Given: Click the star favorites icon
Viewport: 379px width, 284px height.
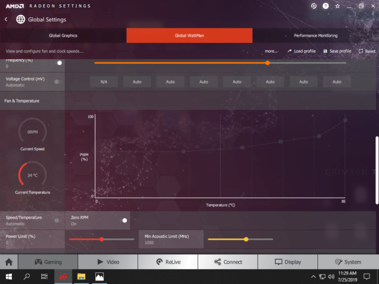Looking at the screenshot, I should [338, 6].
